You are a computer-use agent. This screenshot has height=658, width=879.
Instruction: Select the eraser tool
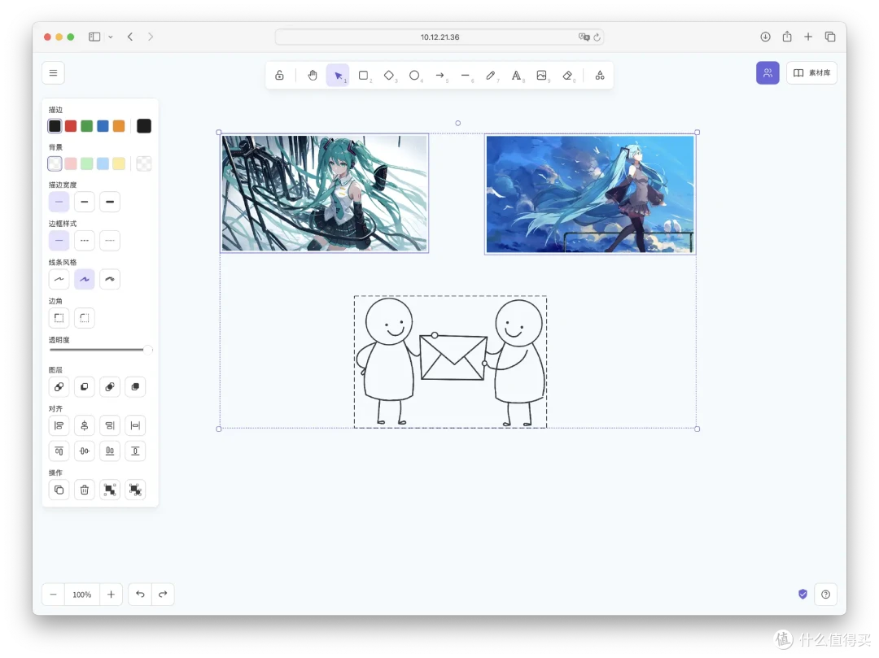coord(567,76)
